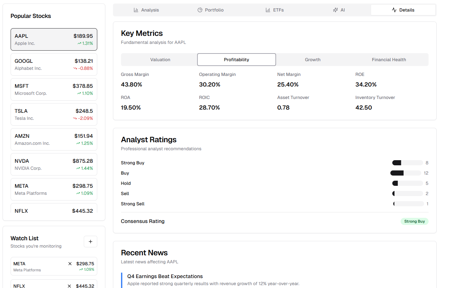Select the Profitability metrics tab
Viewport: 452px width, 288px height.
coord(237,60)
